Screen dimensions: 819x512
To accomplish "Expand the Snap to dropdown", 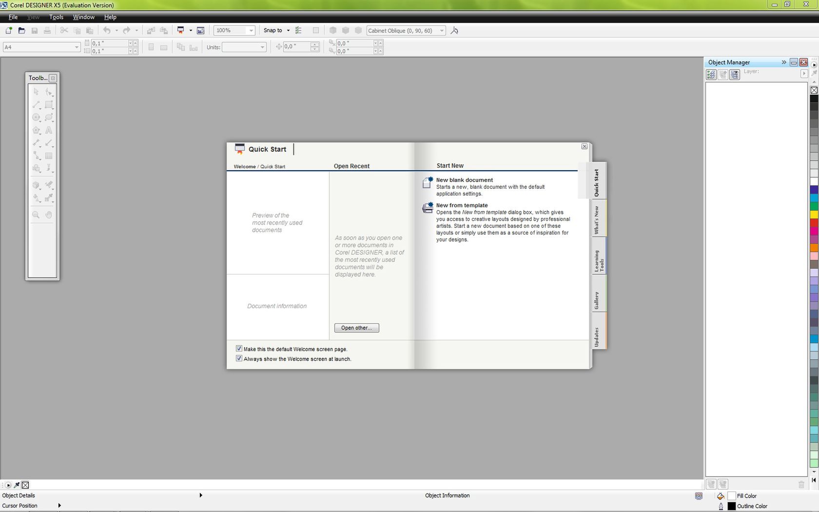I will tap(288, 30).
